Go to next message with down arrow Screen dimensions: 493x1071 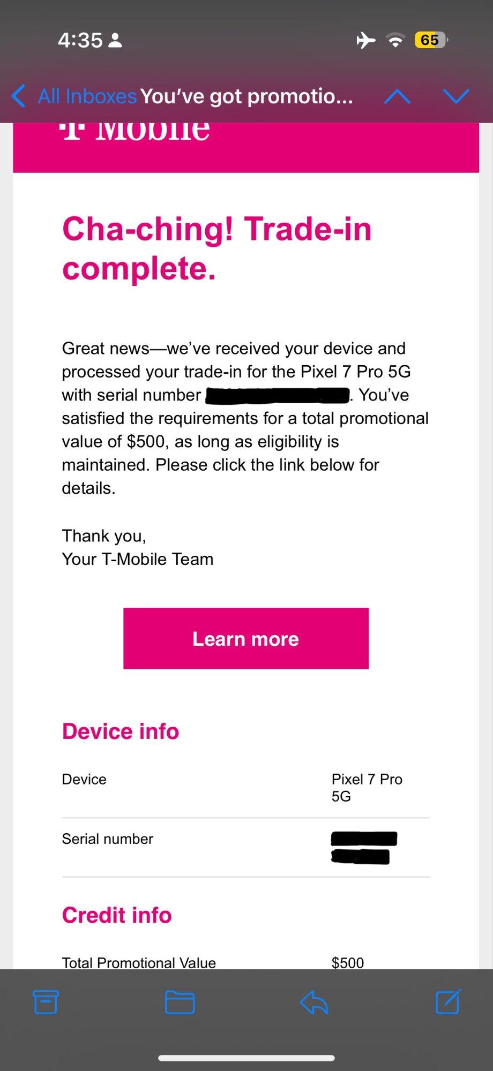(x=456, y=96)
